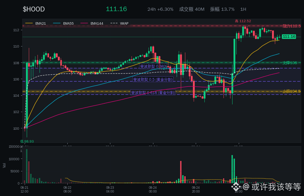The image size is (304, 196).
Task: Toggle the VWAP legend entry
Action: coord(119,24)
